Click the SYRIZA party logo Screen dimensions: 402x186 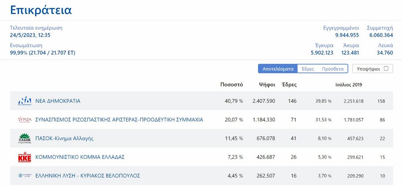click(x=25, y=120)
